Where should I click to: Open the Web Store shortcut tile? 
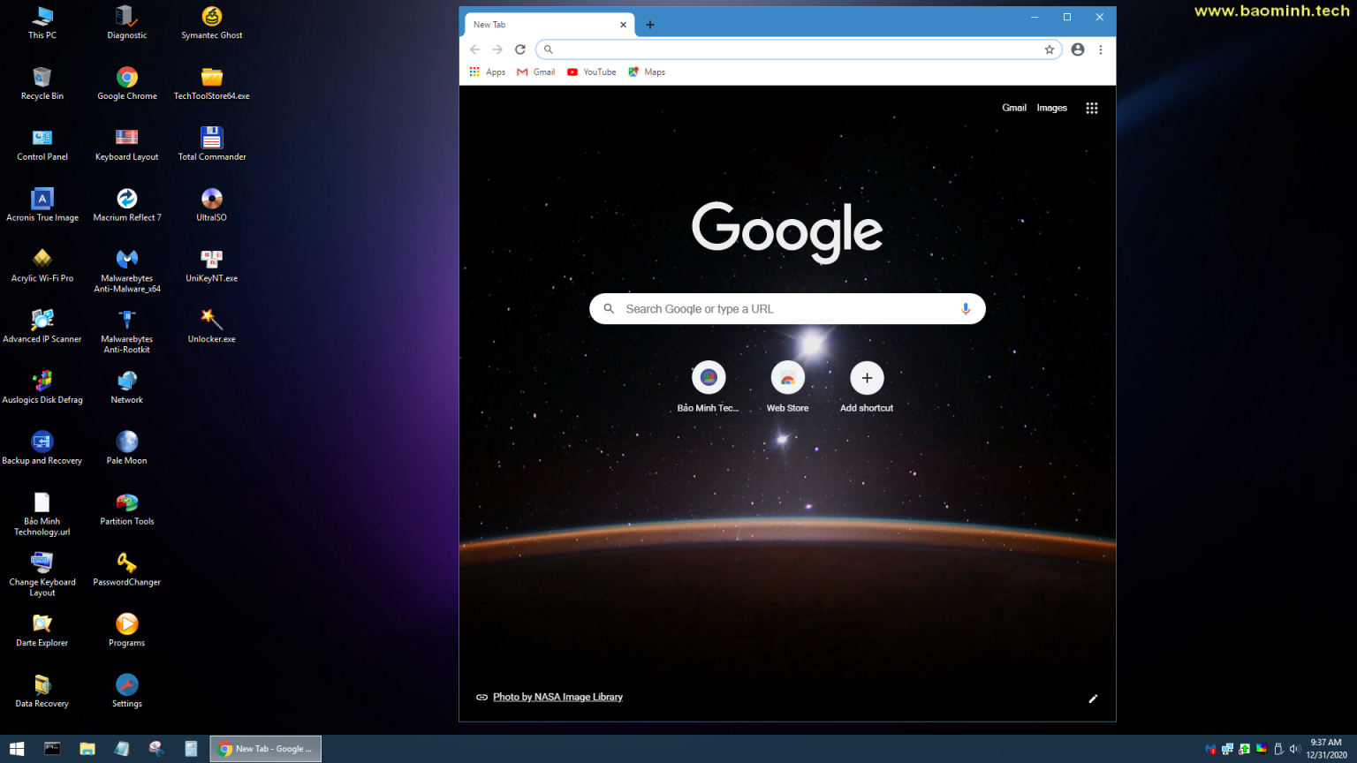click(787, 387)
